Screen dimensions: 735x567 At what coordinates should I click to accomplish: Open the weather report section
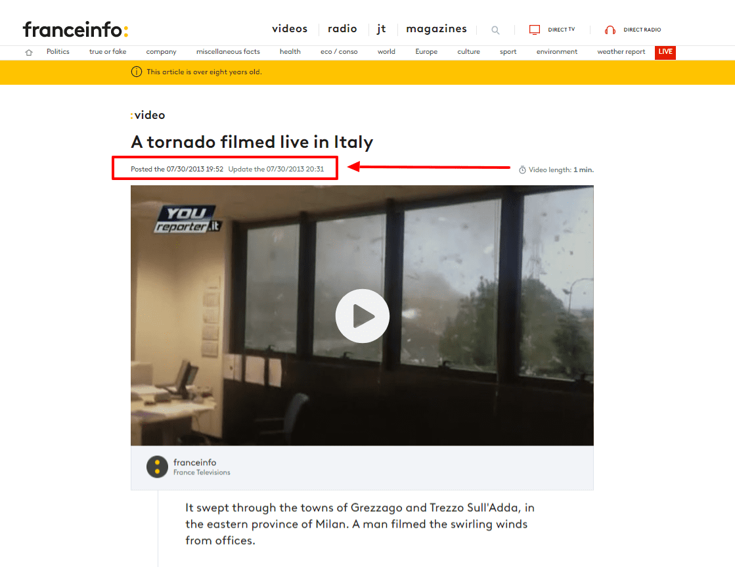[x=621, y=52]
